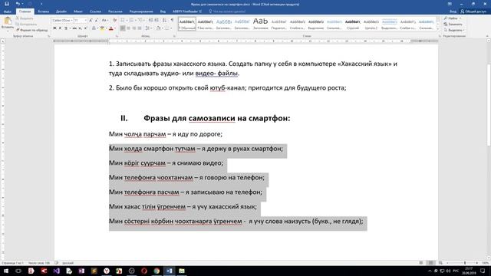The height and width of the screenshot is (276, 491).
Task: Toggle bold formatting
Action: click(x=54, y=28)
